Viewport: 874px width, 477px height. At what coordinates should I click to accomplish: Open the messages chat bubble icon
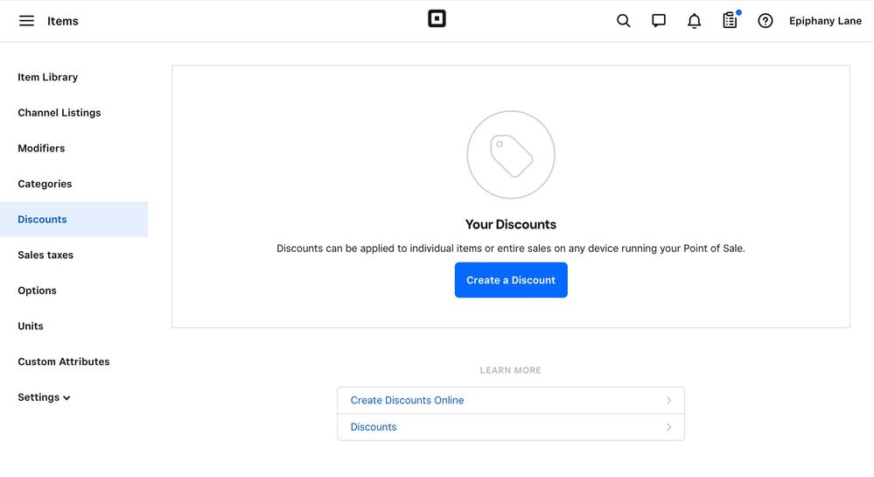658,21
